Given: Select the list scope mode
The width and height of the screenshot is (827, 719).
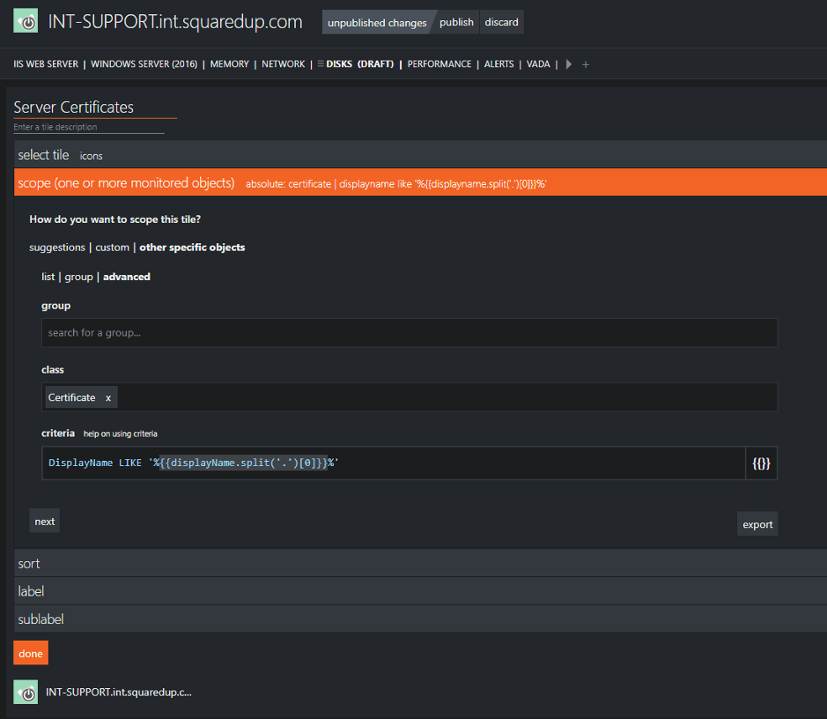Looking at the screenshot, I should coord(48,277).
